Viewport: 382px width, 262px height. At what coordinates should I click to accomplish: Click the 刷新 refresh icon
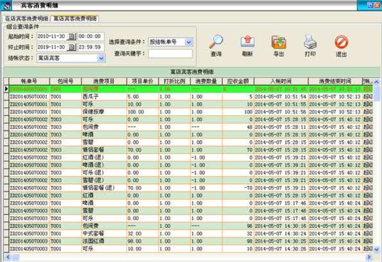pyautogui.click(x=247, y=42)
